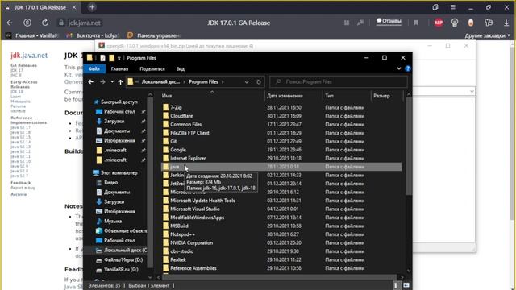The height and width of the screenshot is (290, 516).
Task: Select Локальный диск (C:) in navigation pane
Action: [x=125, y=251]
